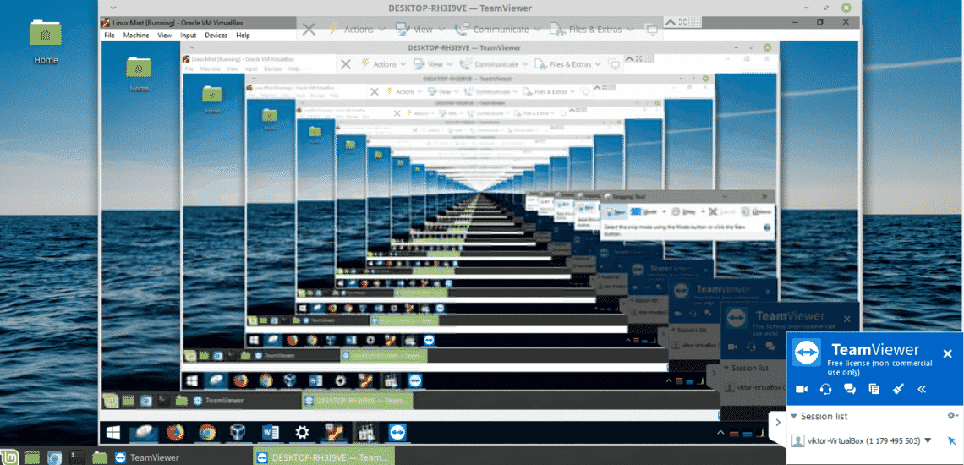Screen dimensions: 964x465
Task: Collapse outermost TeamViewer toolbar with up chevron
Action: (670, 21)
